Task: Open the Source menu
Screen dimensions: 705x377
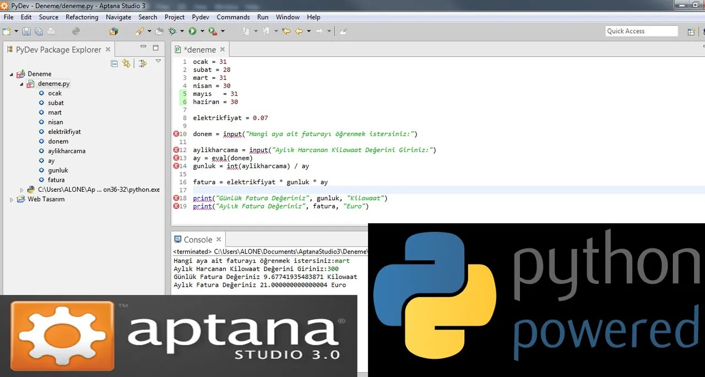Action: 48,17
